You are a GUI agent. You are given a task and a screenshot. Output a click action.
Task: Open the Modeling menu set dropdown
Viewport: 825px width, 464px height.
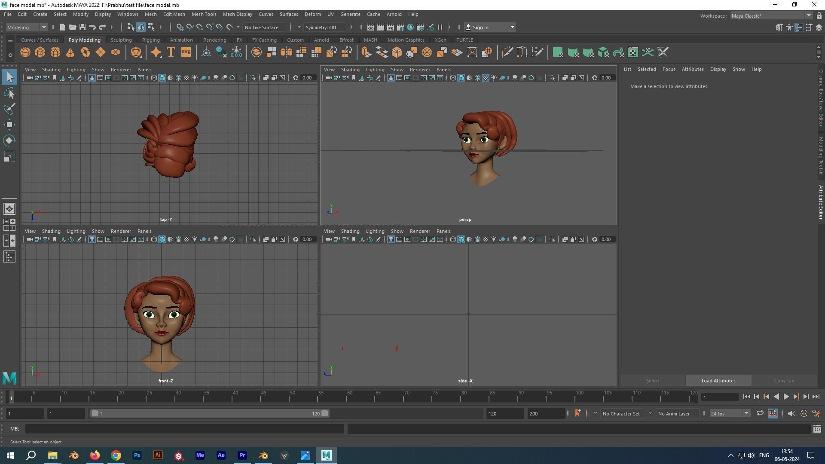(27, 27)
